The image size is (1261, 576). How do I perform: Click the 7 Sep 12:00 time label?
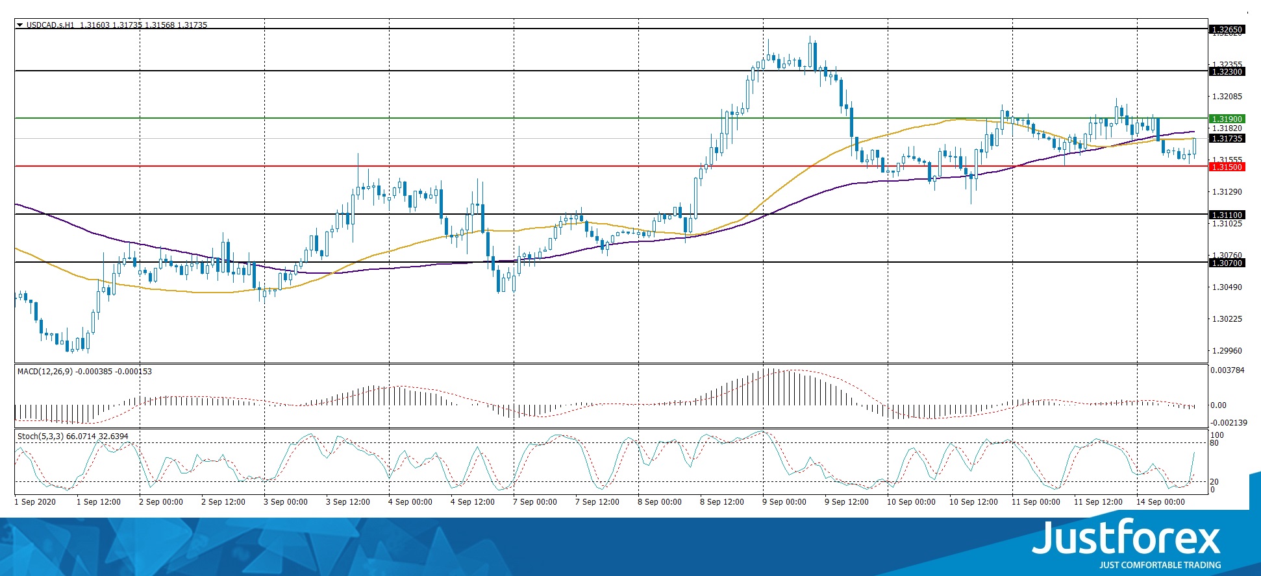(597, 502)
